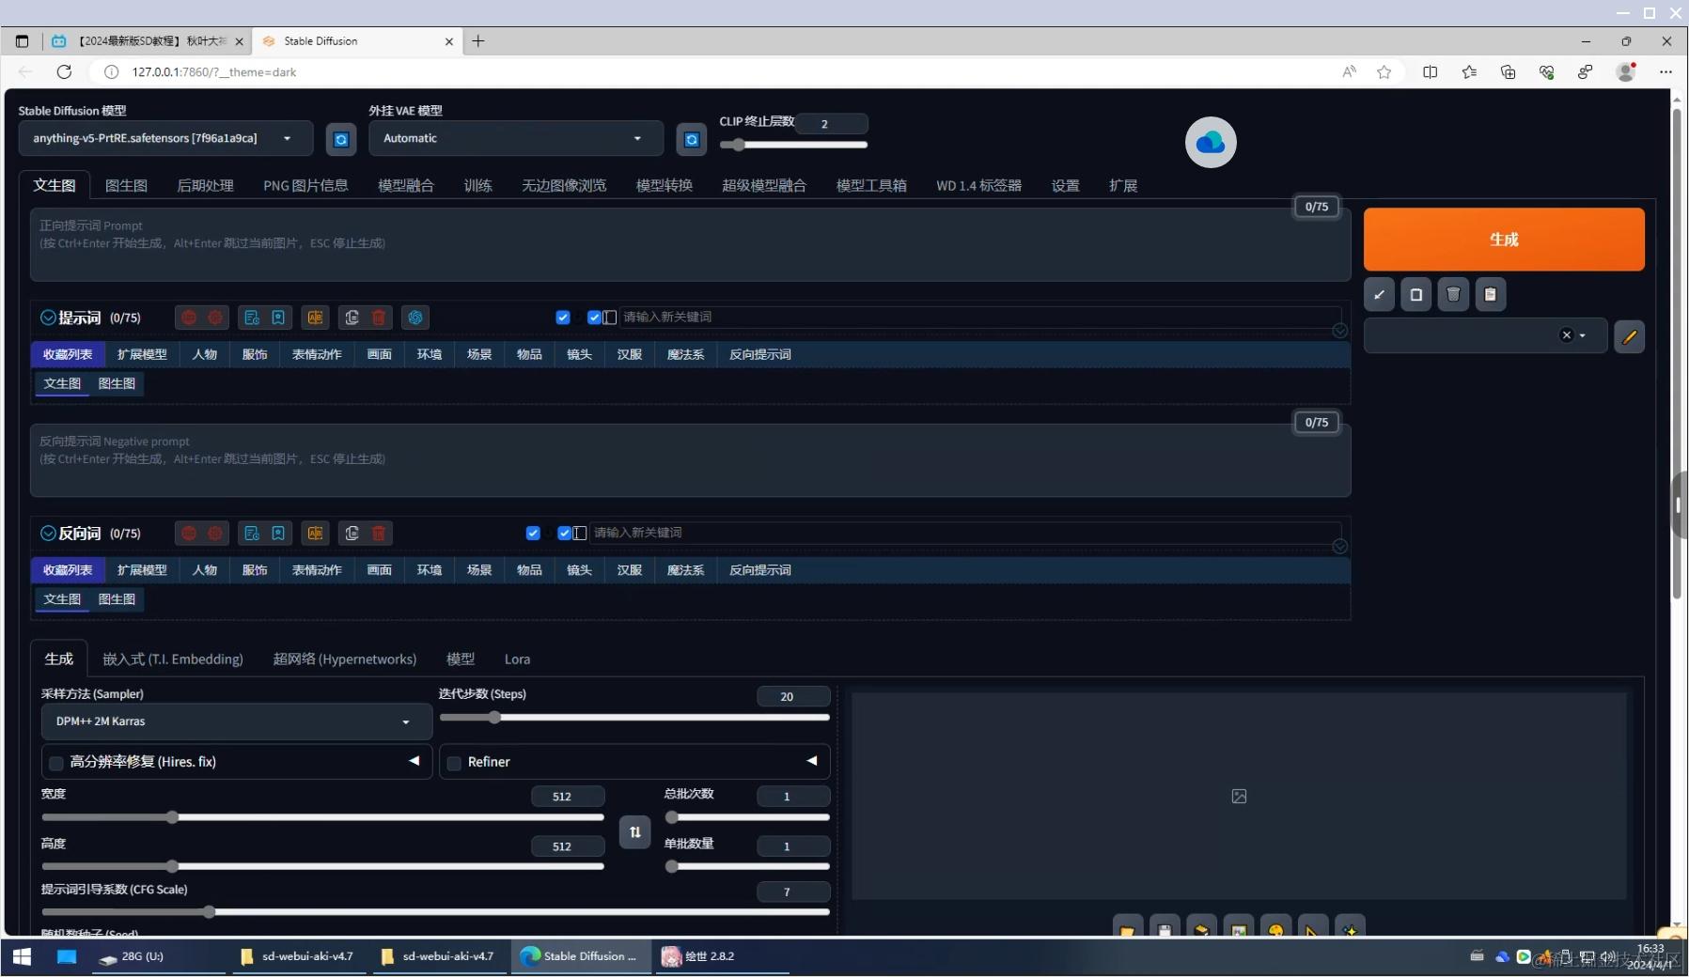Adjust the CLIP 终止层数 slider
This screenshot has width=1689, height=977.
(793, 145)
